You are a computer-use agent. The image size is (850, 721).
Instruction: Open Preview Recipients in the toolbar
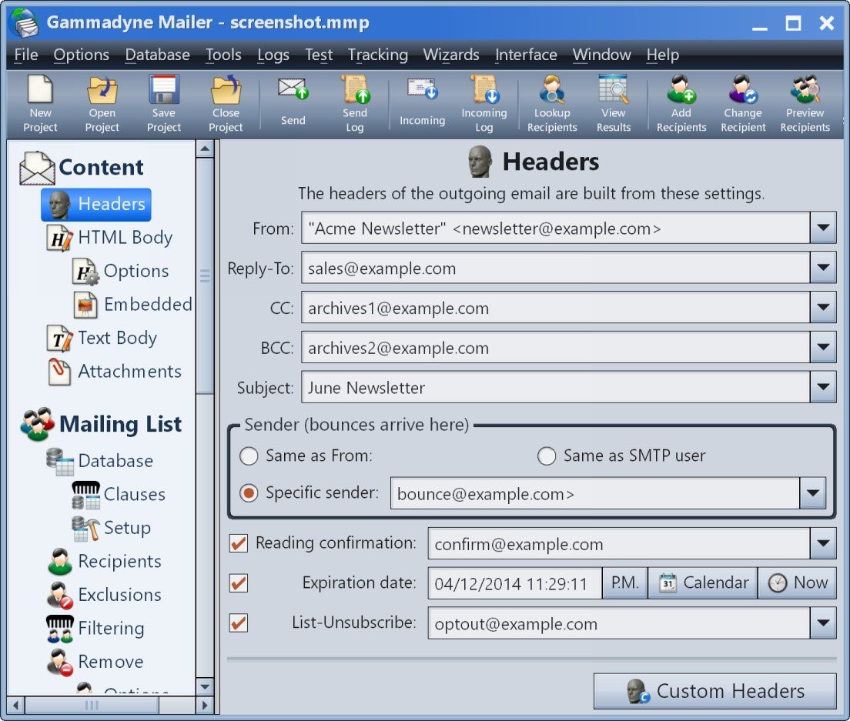pyautogui.click(x=805, y=104)
